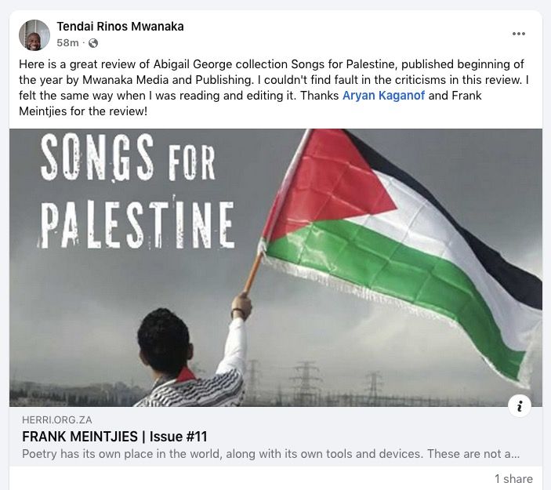Open the FRANK MEINTJIES | Issue #11 headline

[x=114, y=437]
